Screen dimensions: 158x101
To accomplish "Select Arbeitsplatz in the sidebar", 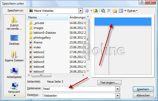I will pyautogui.click(x=14, y=73).
